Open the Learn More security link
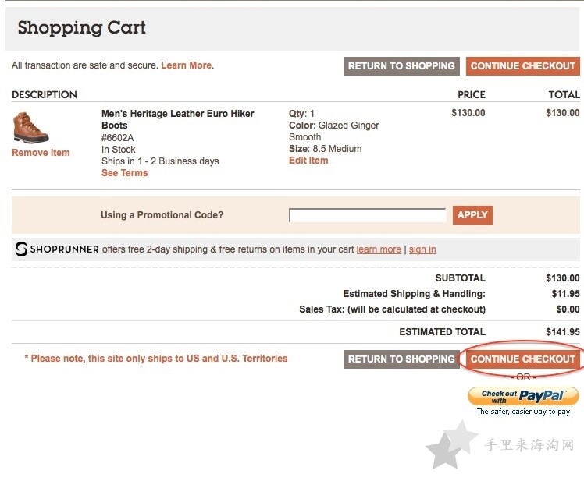The height and width of the screenshot is (481, 584). 187,65
